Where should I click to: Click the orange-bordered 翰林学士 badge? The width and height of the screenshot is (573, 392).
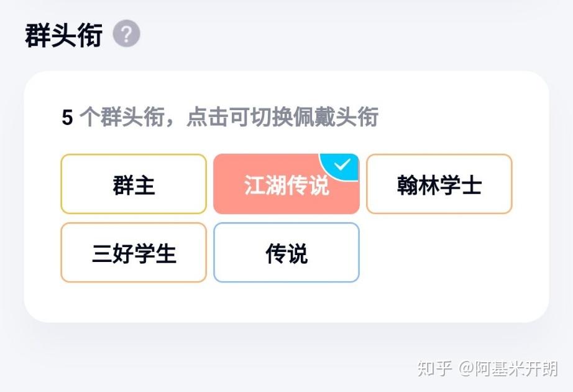(x=438, y=184)
